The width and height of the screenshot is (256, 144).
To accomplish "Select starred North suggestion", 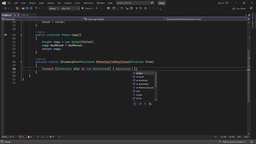I will click(x=143, y=77).
